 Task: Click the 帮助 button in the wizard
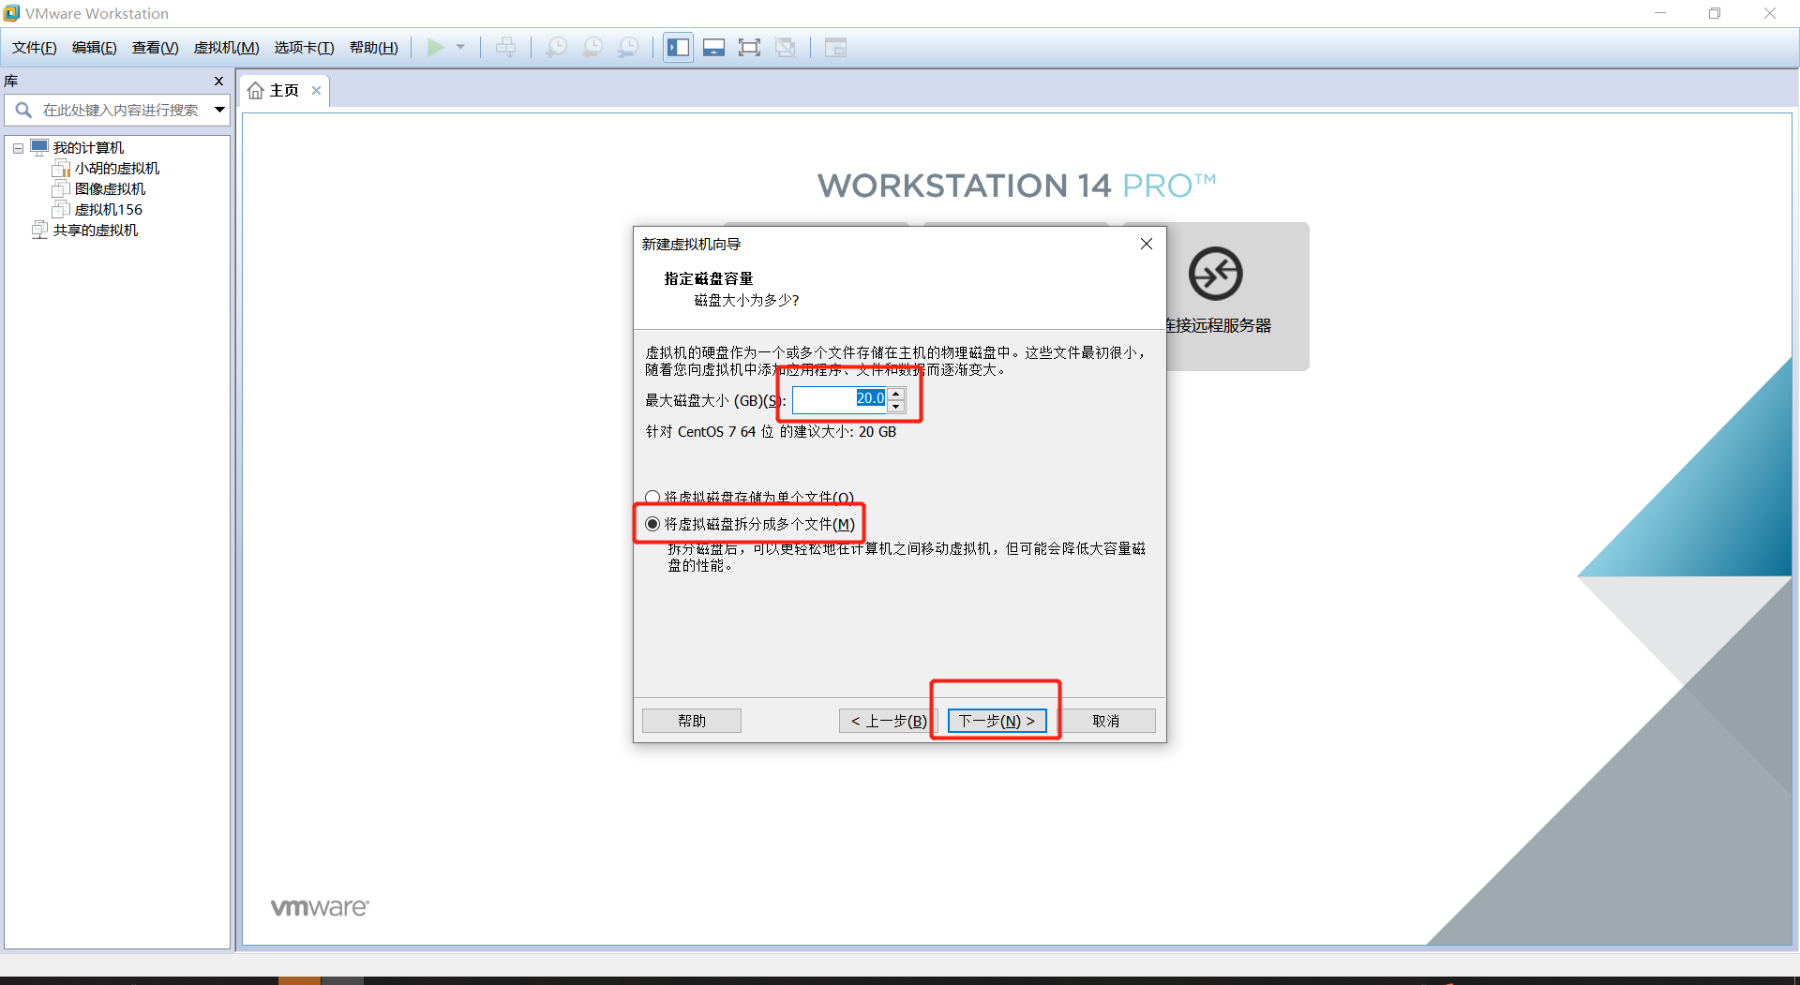click(692, 721)
